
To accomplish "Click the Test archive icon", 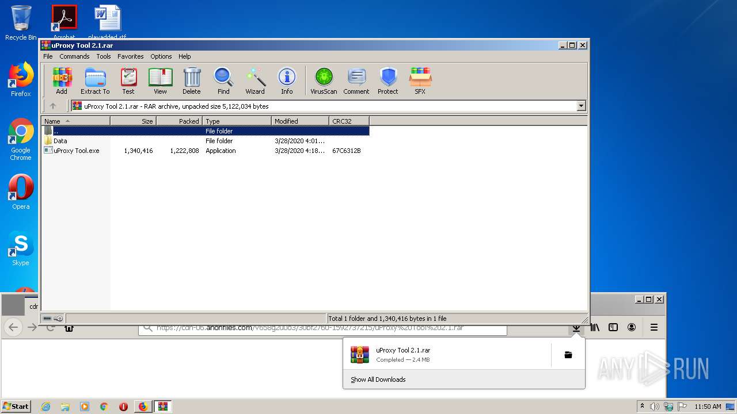I will (128, 80).
